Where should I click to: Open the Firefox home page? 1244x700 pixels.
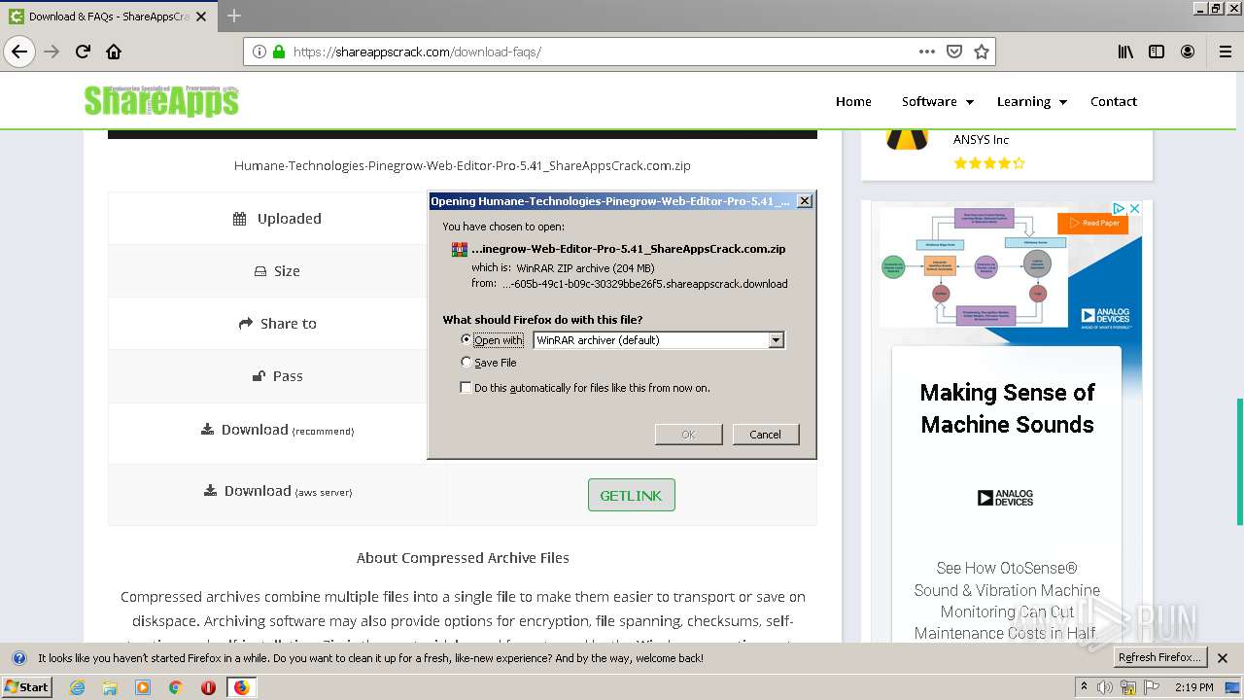coord(114,52)
